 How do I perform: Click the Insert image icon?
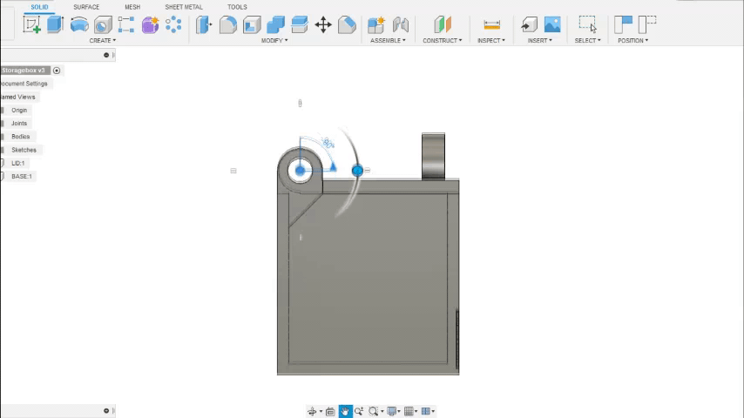coord(552,24)
